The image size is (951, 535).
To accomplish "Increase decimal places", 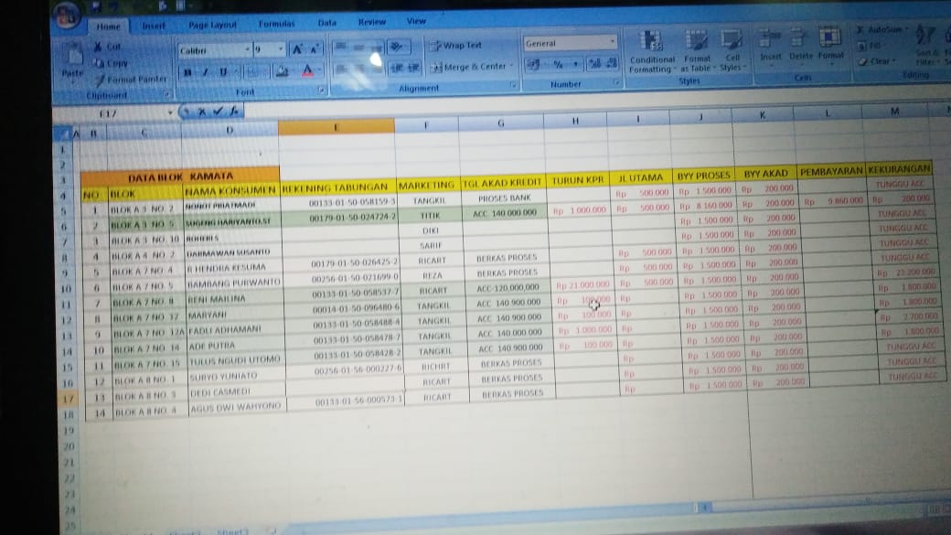I will pyautogui.click(x=595, y=63).
